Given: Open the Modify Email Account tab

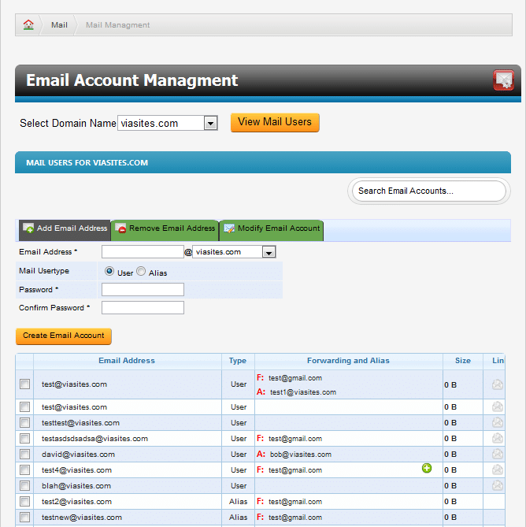Looking at the screenshot, I should click(x=272, y=228).
